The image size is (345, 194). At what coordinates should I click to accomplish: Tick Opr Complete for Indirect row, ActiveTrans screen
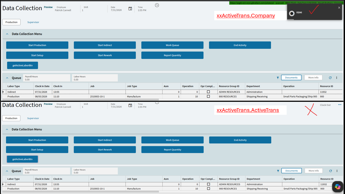click(209, 184)
